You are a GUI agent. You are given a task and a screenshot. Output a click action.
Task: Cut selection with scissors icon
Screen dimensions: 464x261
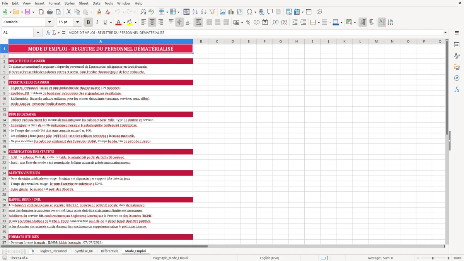68,12
